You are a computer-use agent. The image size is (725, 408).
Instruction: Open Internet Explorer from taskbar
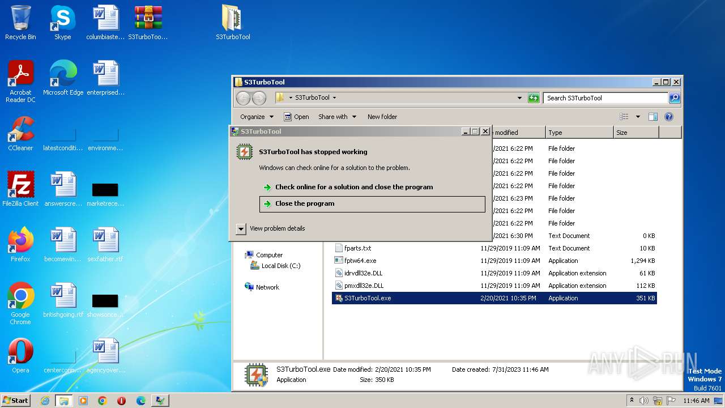pyautogui.click(x=45, y=401)
